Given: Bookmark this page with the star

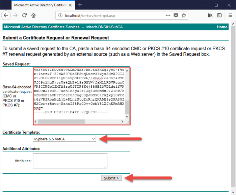Looking at the screenshot, I should click(x=184, y=15).
